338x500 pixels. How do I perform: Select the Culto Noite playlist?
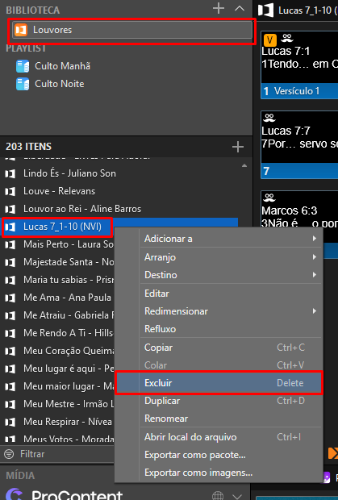[60, 84]
